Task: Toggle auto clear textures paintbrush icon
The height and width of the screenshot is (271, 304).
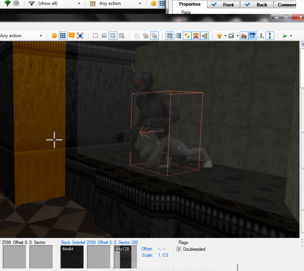Action: pyautogui.click(x=205, y=36)
